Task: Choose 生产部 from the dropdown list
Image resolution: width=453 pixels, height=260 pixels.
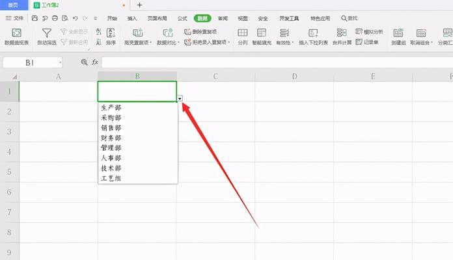Action: [x=138, y=108]
